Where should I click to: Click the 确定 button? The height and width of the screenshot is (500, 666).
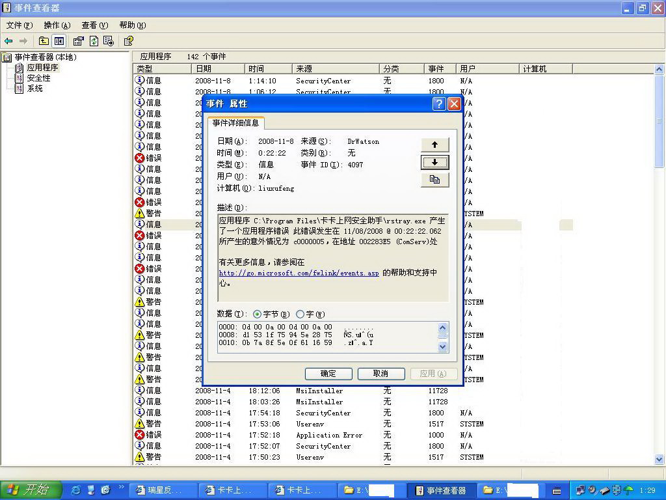328,374
